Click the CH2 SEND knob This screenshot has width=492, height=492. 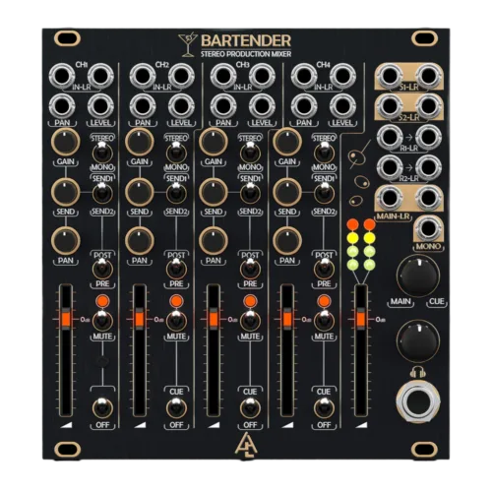coord(140,192)
